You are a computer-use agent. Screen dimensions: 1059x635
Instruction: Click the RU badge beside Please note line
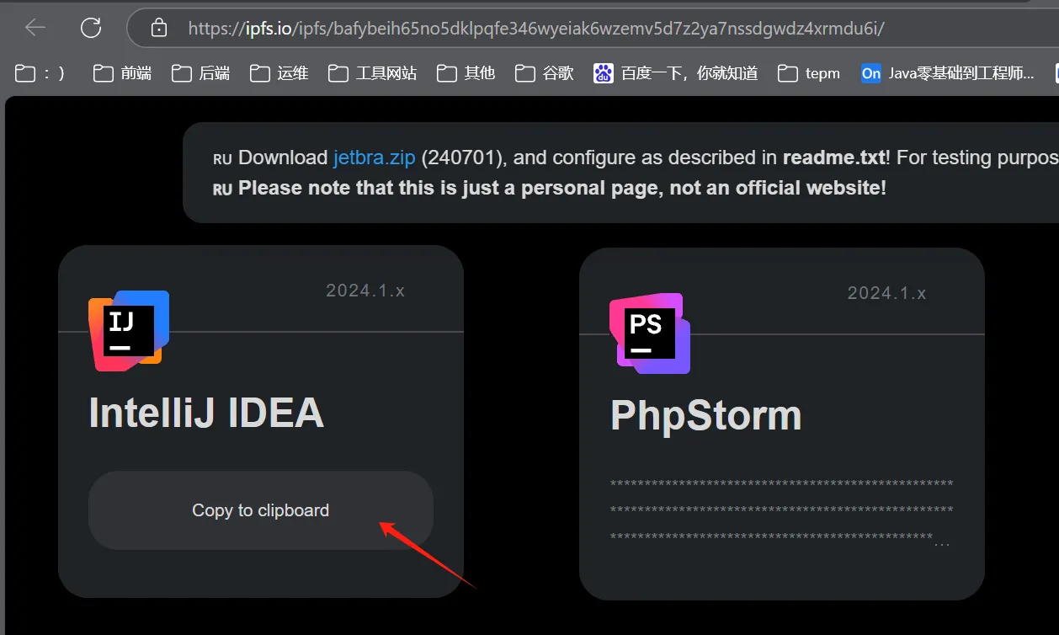[222, 189]
